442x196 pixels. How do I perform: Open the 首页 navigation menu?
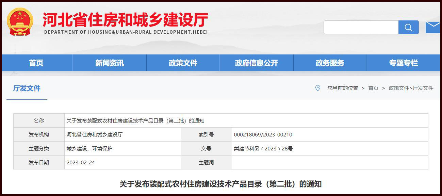coord(36,63)
